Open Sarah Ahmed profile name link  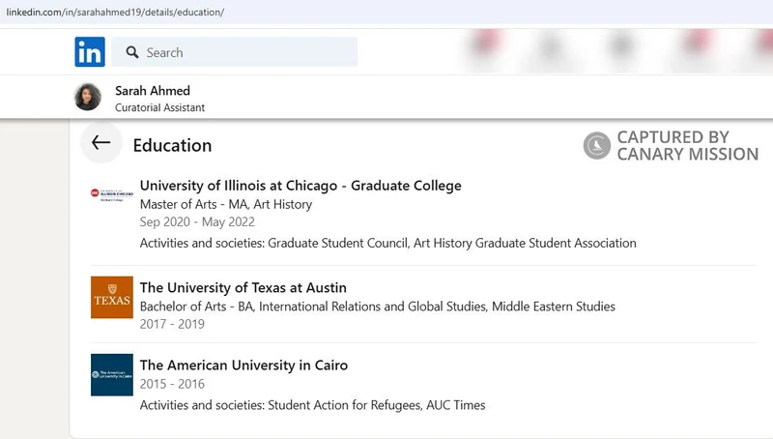tap(153, 91)
